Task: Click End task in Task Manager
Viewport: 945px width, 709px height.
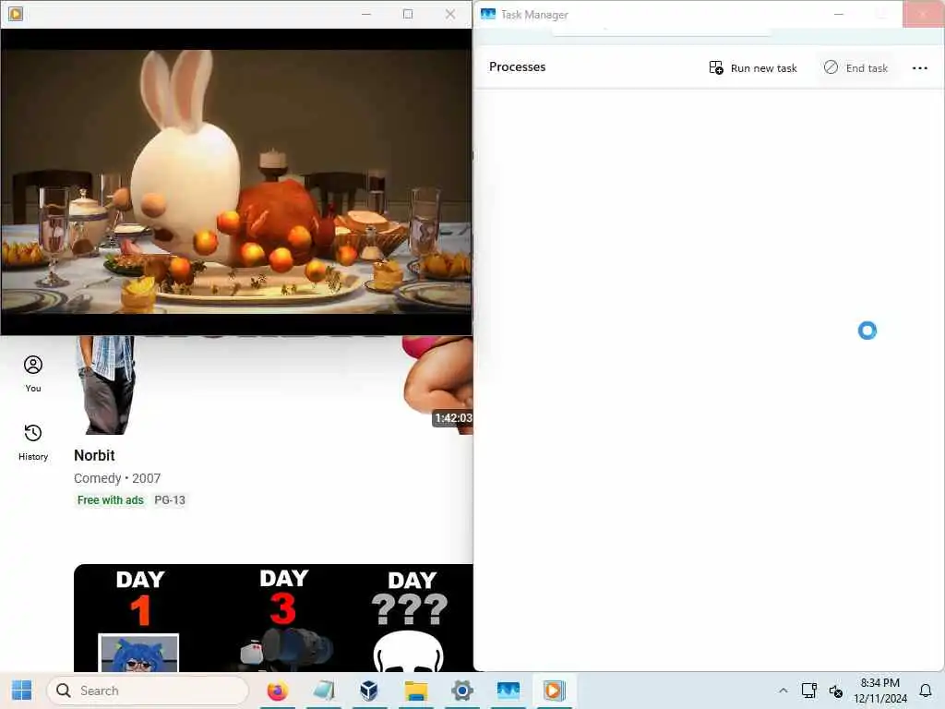Action: [855, 67]
